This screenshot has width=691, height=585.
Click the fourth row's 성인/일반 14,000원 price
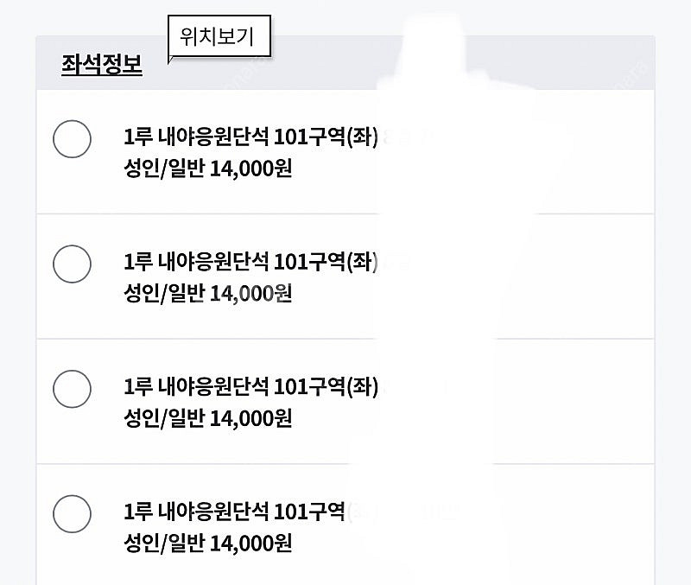(208, 544)
